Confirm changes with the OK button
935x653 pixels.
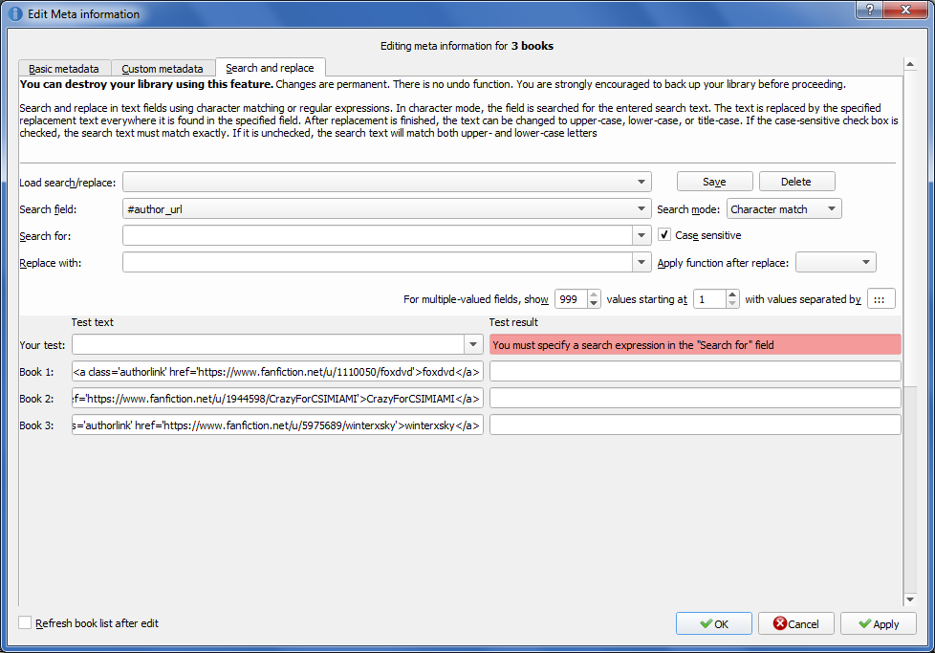click(713, 623)
